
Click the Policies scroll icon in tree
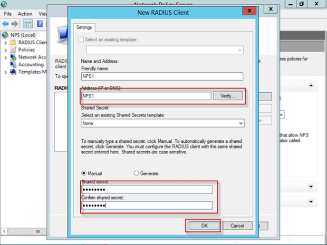point(13,50)
